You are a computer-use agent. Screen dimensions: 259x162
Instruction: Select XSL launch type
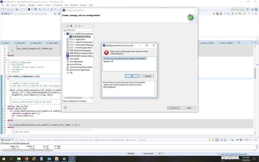click(x=70, y=73)
